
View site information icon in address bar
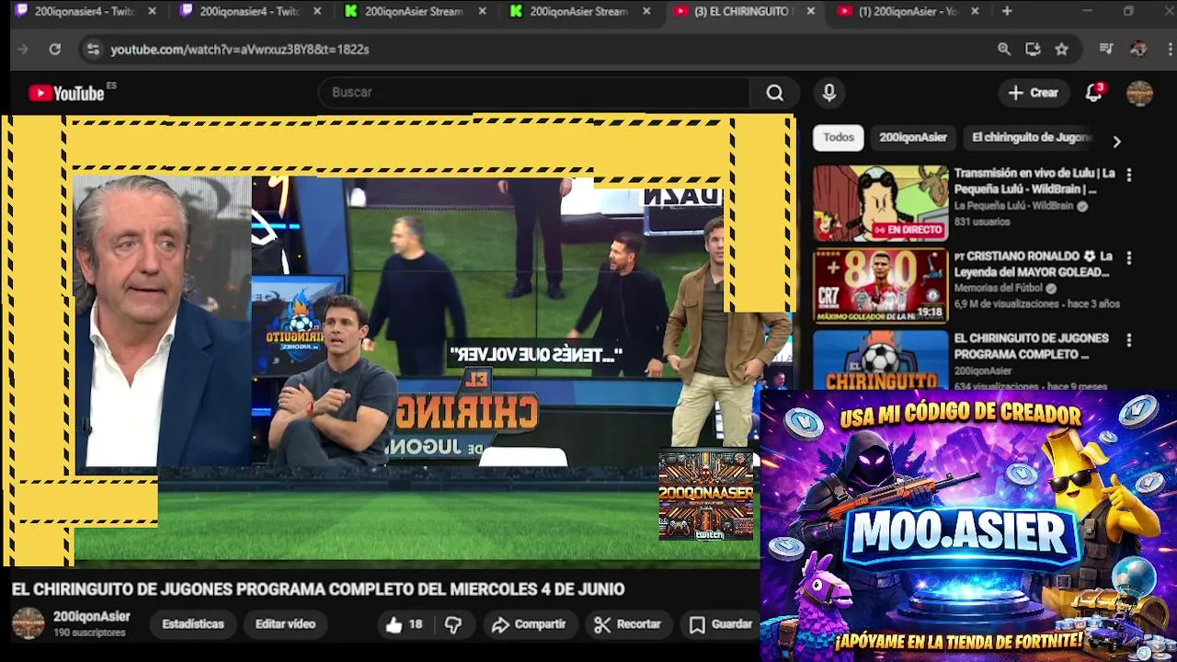coord(92,49)
